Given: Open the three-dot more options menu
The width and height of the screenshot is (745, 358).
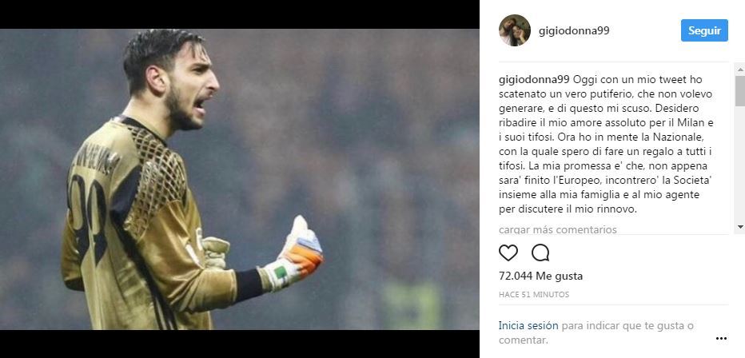Looking at the screenshot, I should [721, 339].
